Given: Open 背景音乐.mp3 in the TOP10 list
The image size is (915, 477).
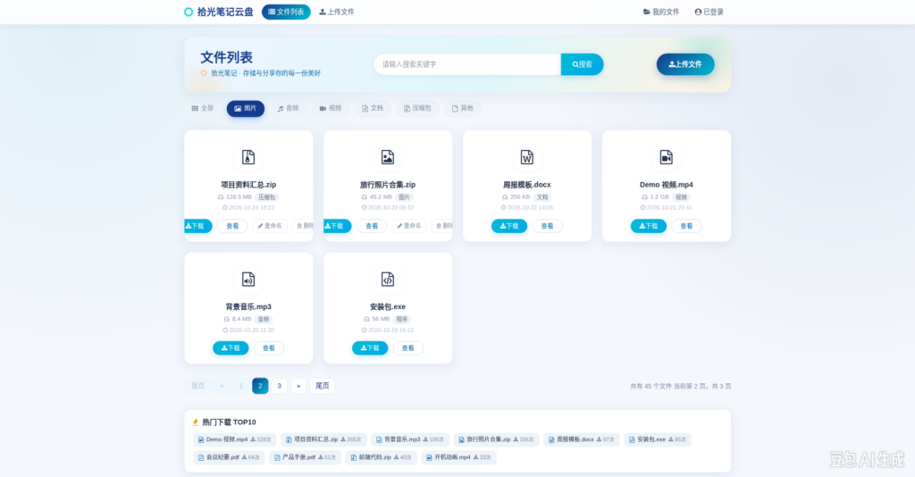Looking at the screenshot, I should pyautogui.click(x=409, y=439).
